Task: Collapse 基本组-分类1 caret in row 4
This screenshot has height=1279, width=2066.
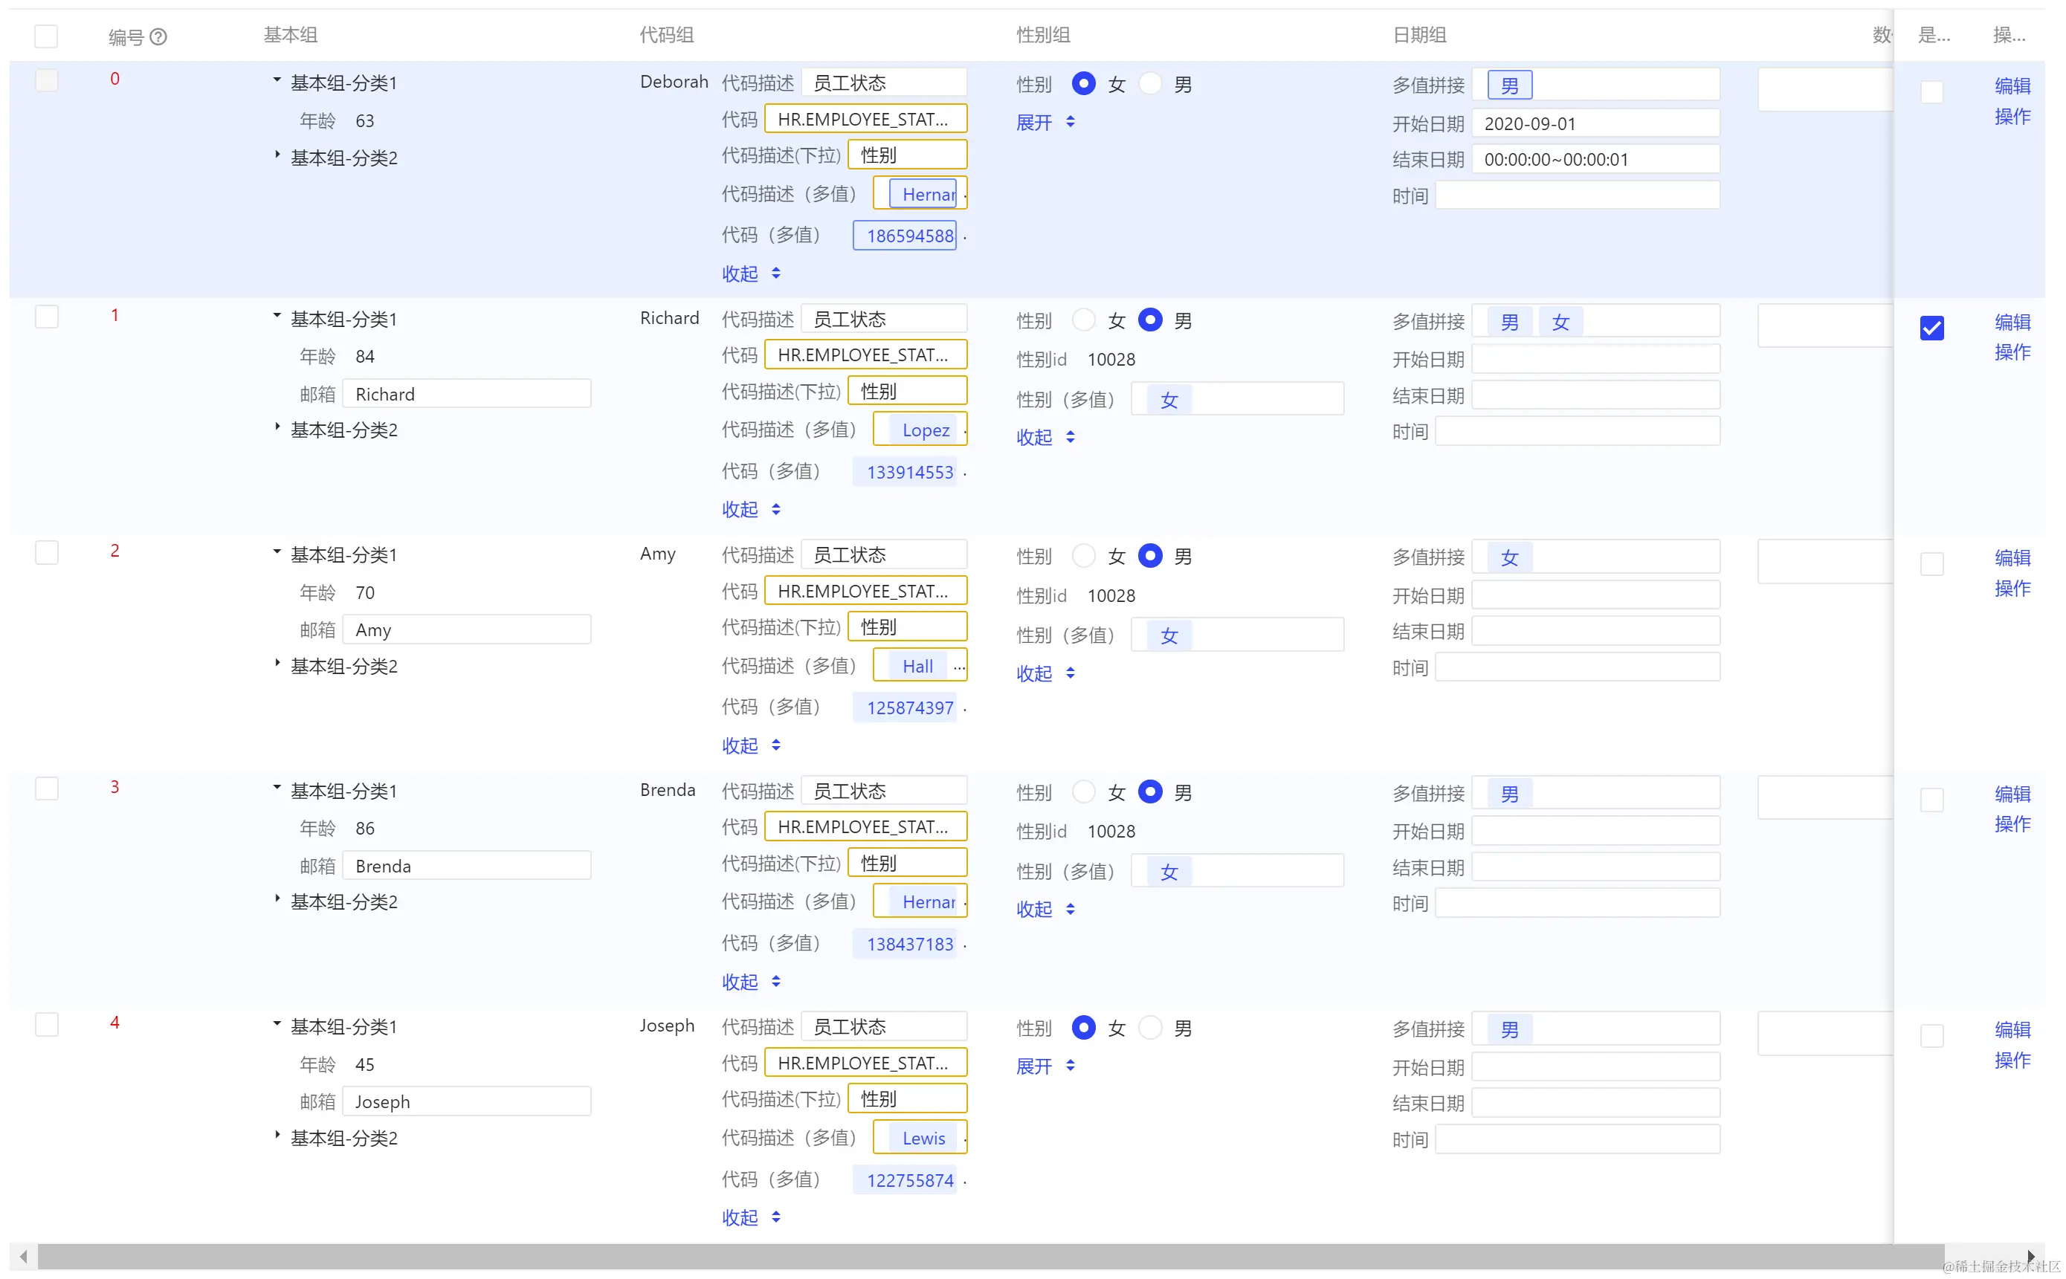Action: coord(277,1024)
